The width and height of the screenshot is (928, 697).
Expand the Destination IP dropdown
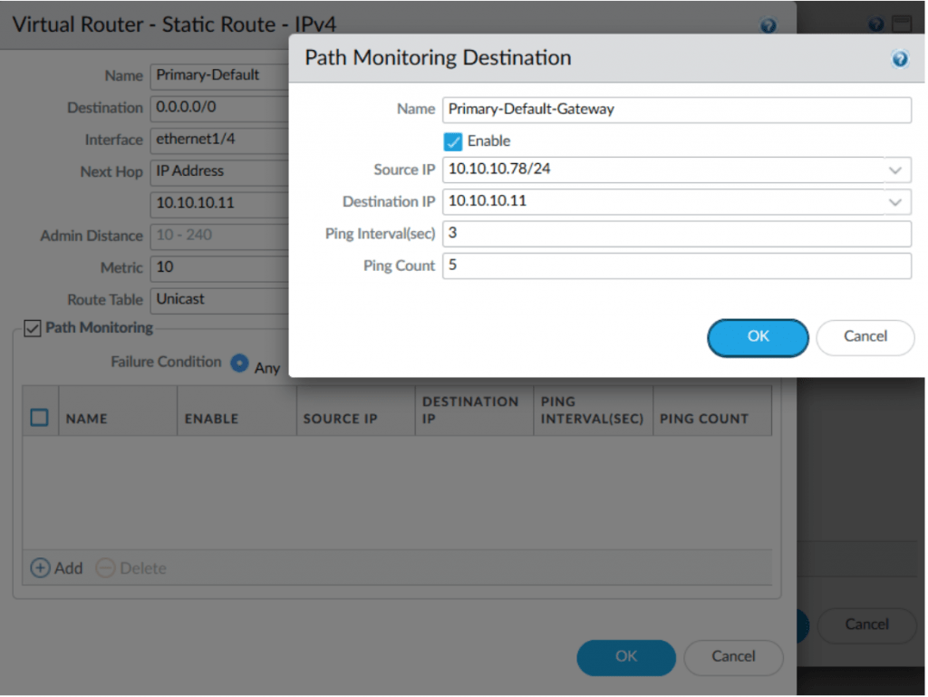[x=894, y=202]
